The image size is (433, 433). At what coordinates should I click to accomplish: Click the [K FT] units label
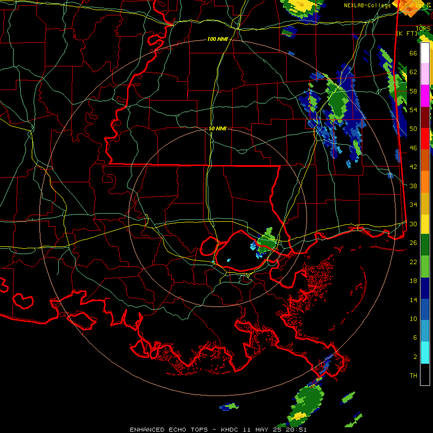(x=407, y=34)
